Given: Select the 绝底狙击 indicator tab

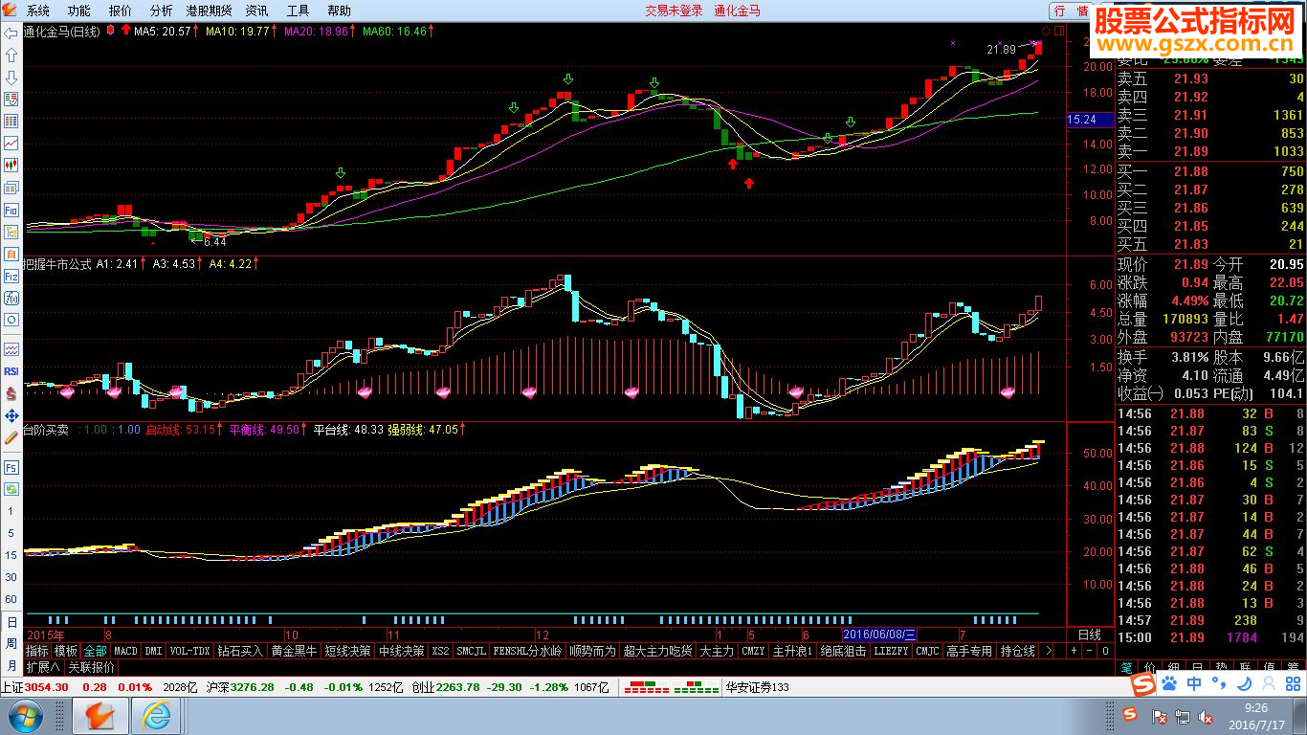Looking at the screenshot, I should 843,651.
